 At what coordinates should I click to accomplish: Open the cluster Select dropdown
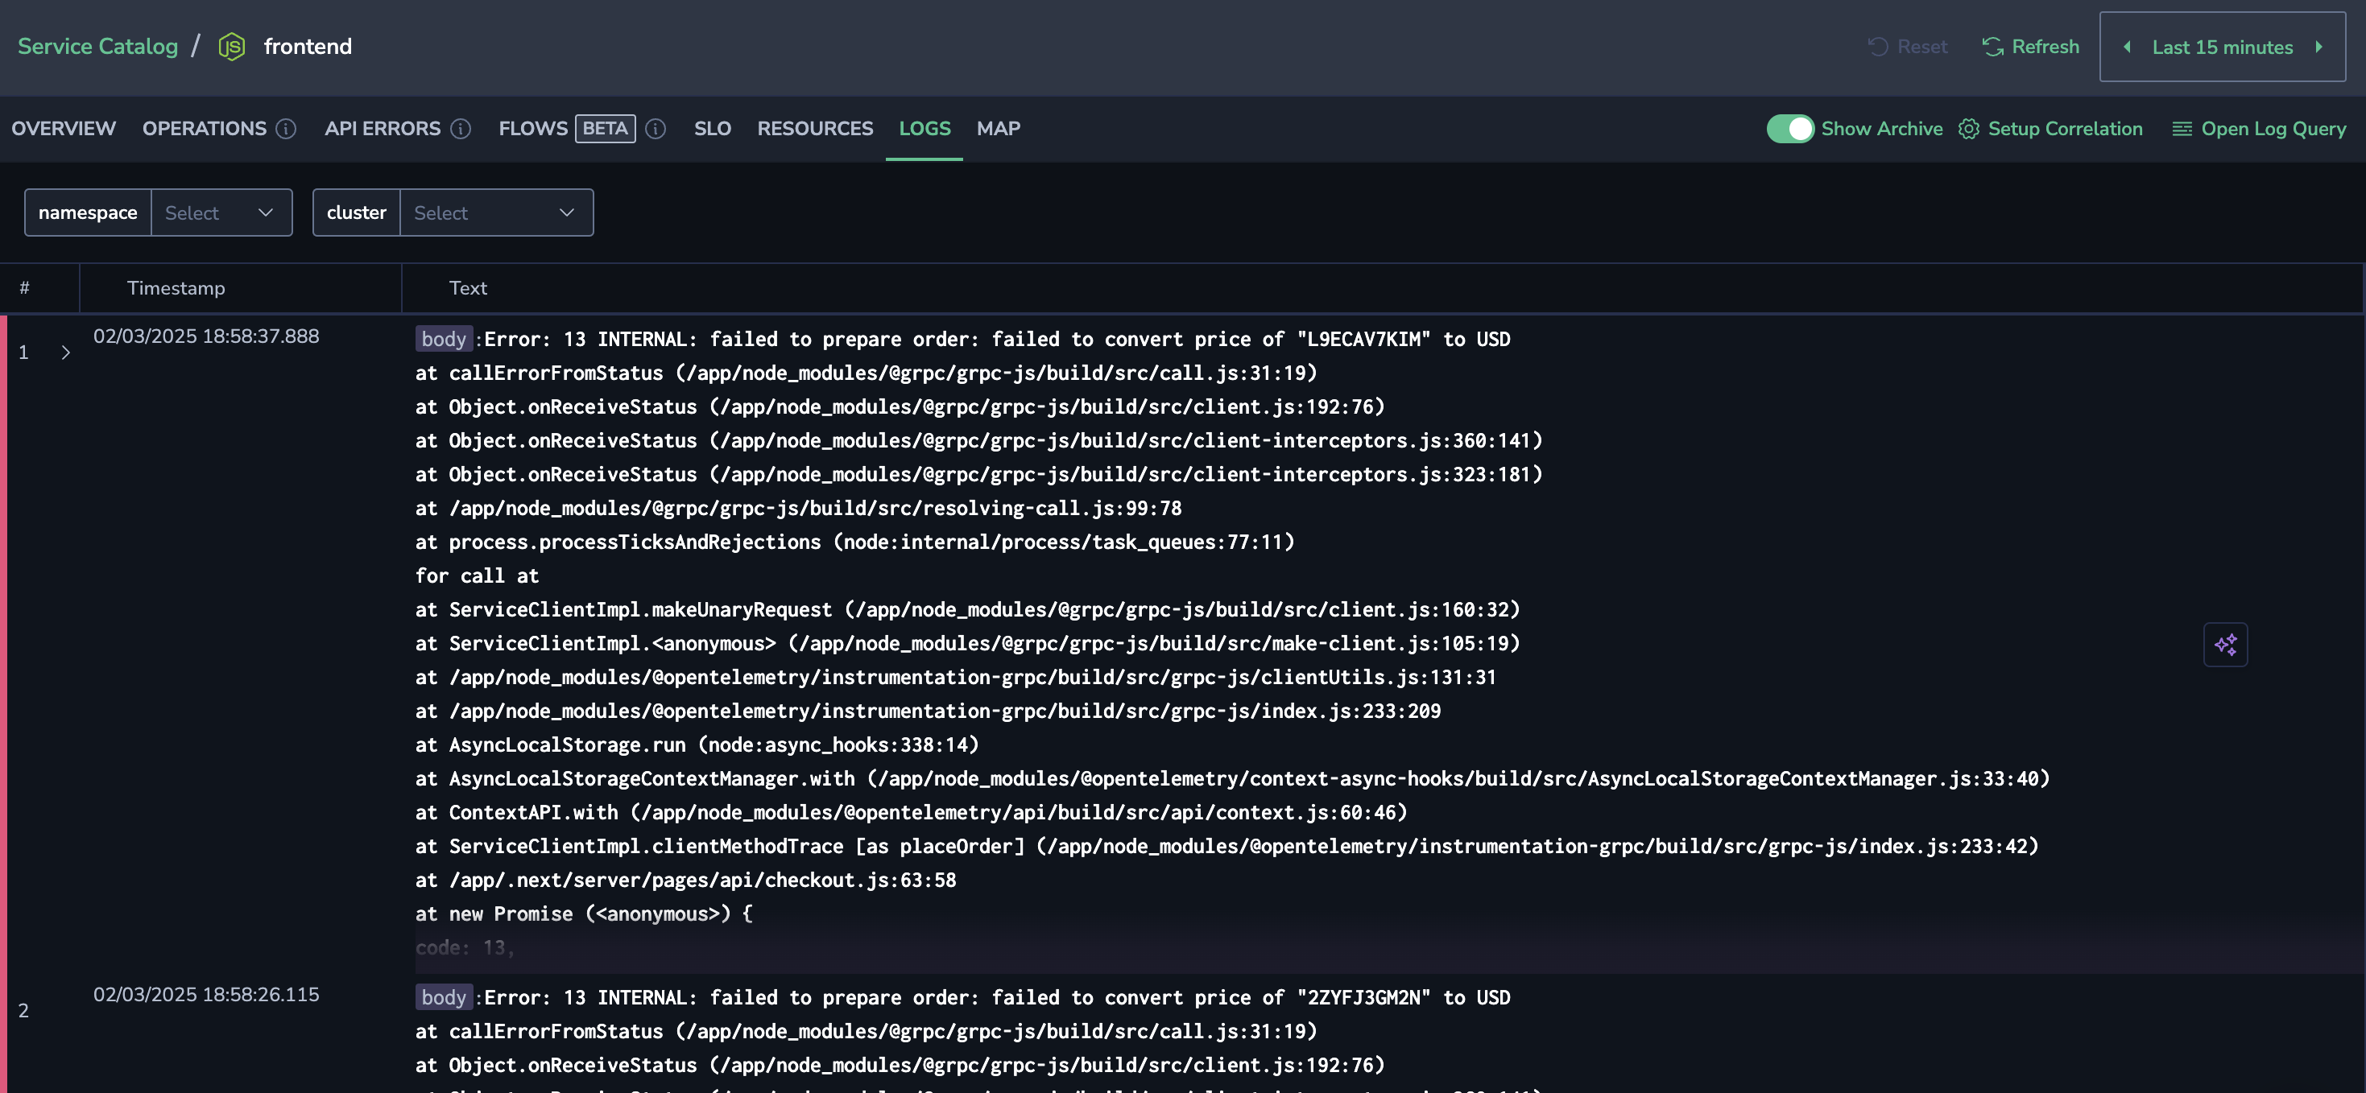pyautogui.click(x=497, y=212)
